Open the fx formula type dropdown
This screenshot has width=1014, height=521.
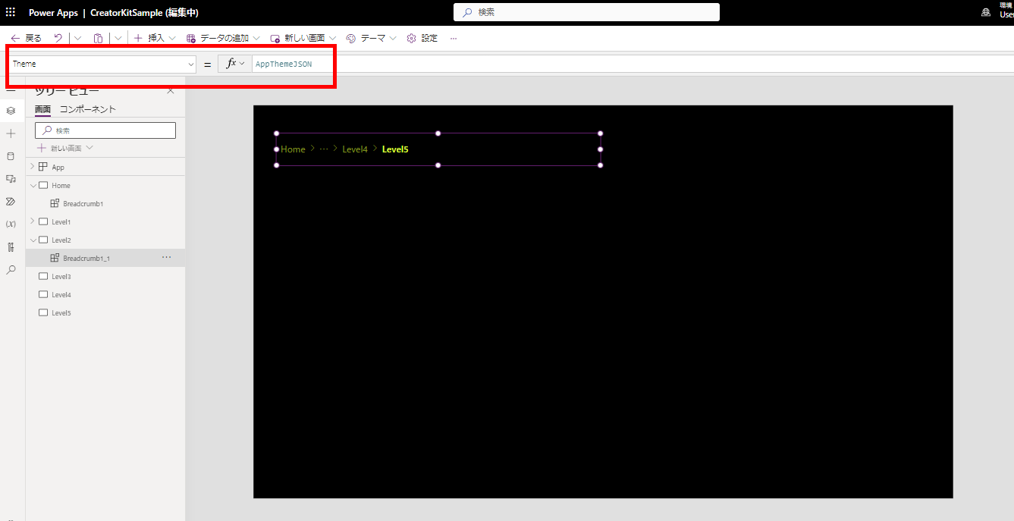[234, 64]
